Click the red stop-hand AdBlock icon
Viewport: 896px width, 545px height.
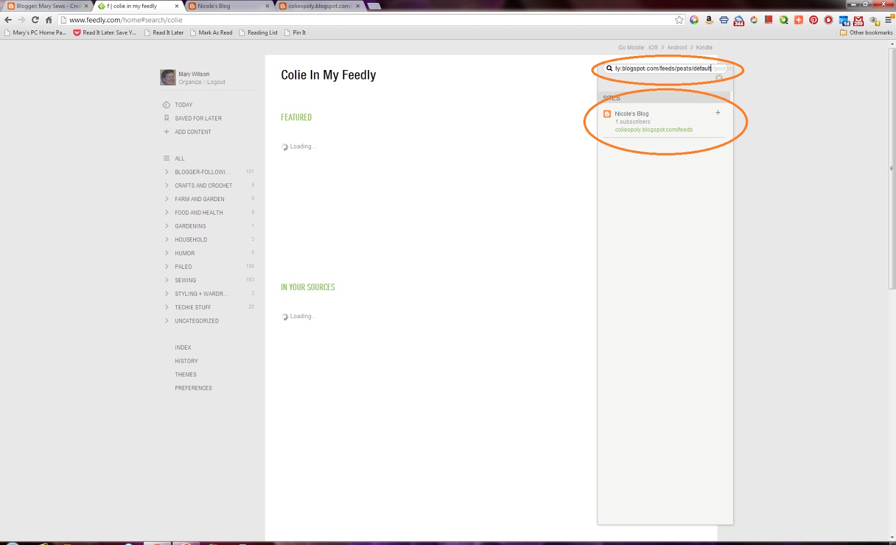(x=829, y=20)
